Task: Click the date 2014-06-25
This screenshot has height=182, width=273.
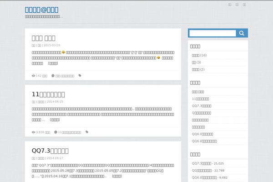Action: coord(55,102)
